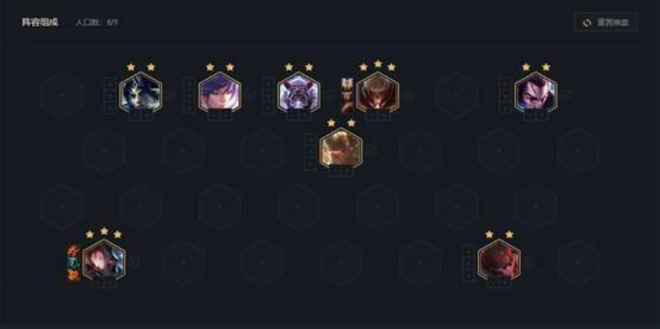Click the empty hex right of the brown three-star champion
Viewport: 660px width, 329px height.
pos(457,95)
